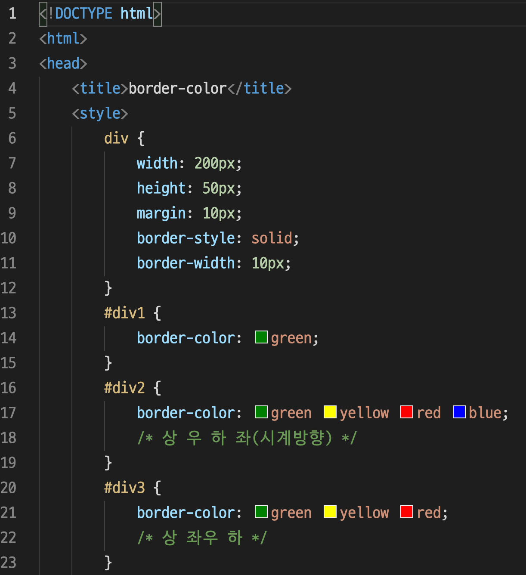
Task: Click the 'border-width' property
Action: tap(186, 263)
